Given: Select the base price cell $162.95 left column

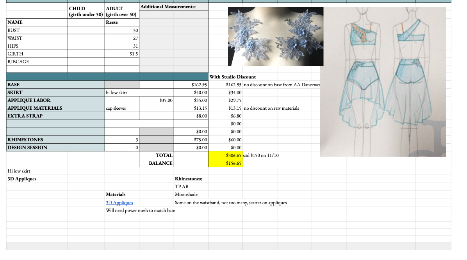Looking at the screenshot, I should (191, 85).
